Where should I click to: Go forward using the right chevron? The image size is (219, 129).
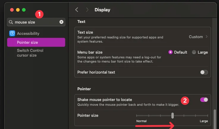[87, 10]
